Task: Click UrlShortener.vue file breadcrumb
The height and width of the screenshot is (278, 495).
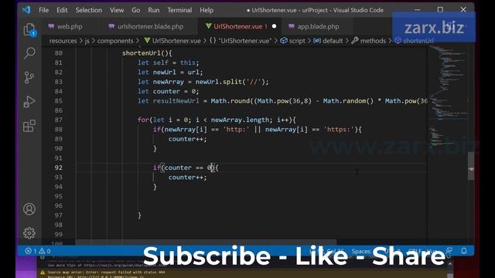Action: tap(172, 41)
